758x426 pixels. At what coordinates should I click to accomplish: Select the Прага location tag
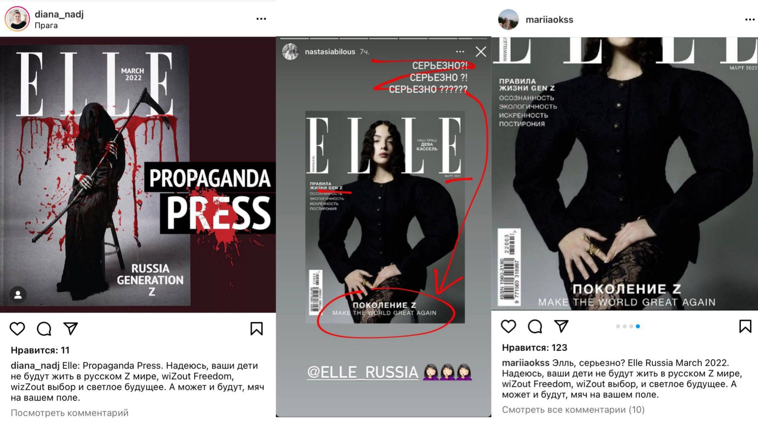pos(46,26)
